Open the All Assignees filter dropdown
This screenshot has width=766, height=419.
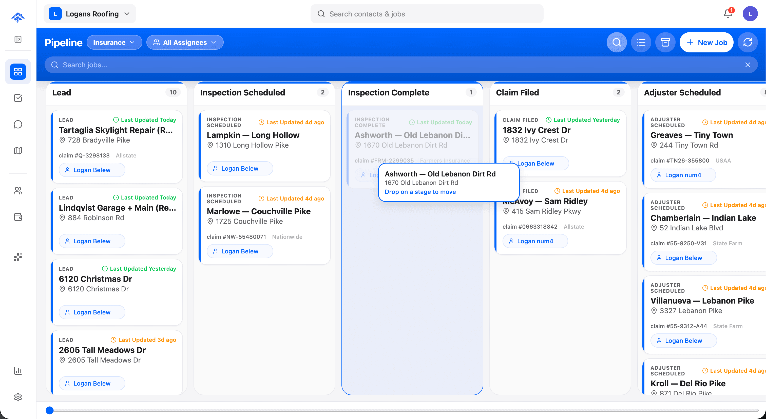tap(185, 43)
